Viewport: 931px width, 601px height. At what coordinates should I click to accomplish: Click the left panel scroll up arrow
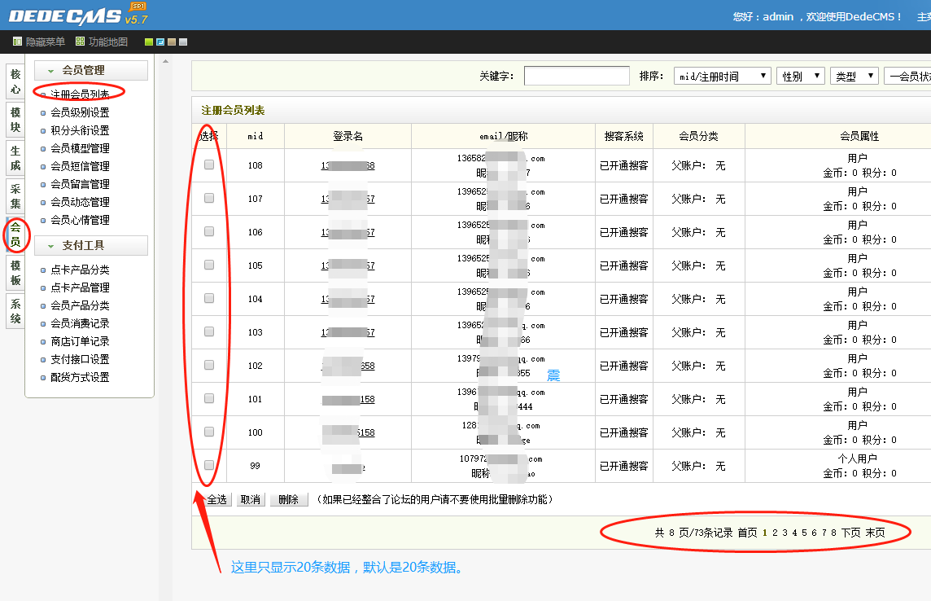point(166,61)
